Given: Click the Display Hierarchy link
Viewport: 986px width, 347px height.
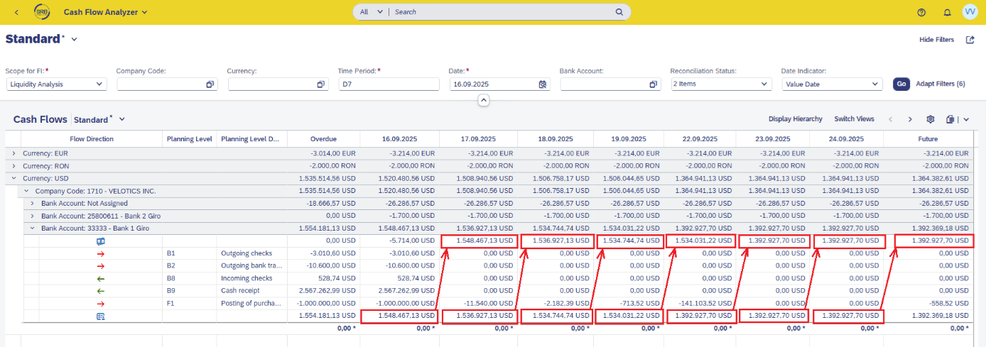Looking at the screenshot, I should pos(795,119).
